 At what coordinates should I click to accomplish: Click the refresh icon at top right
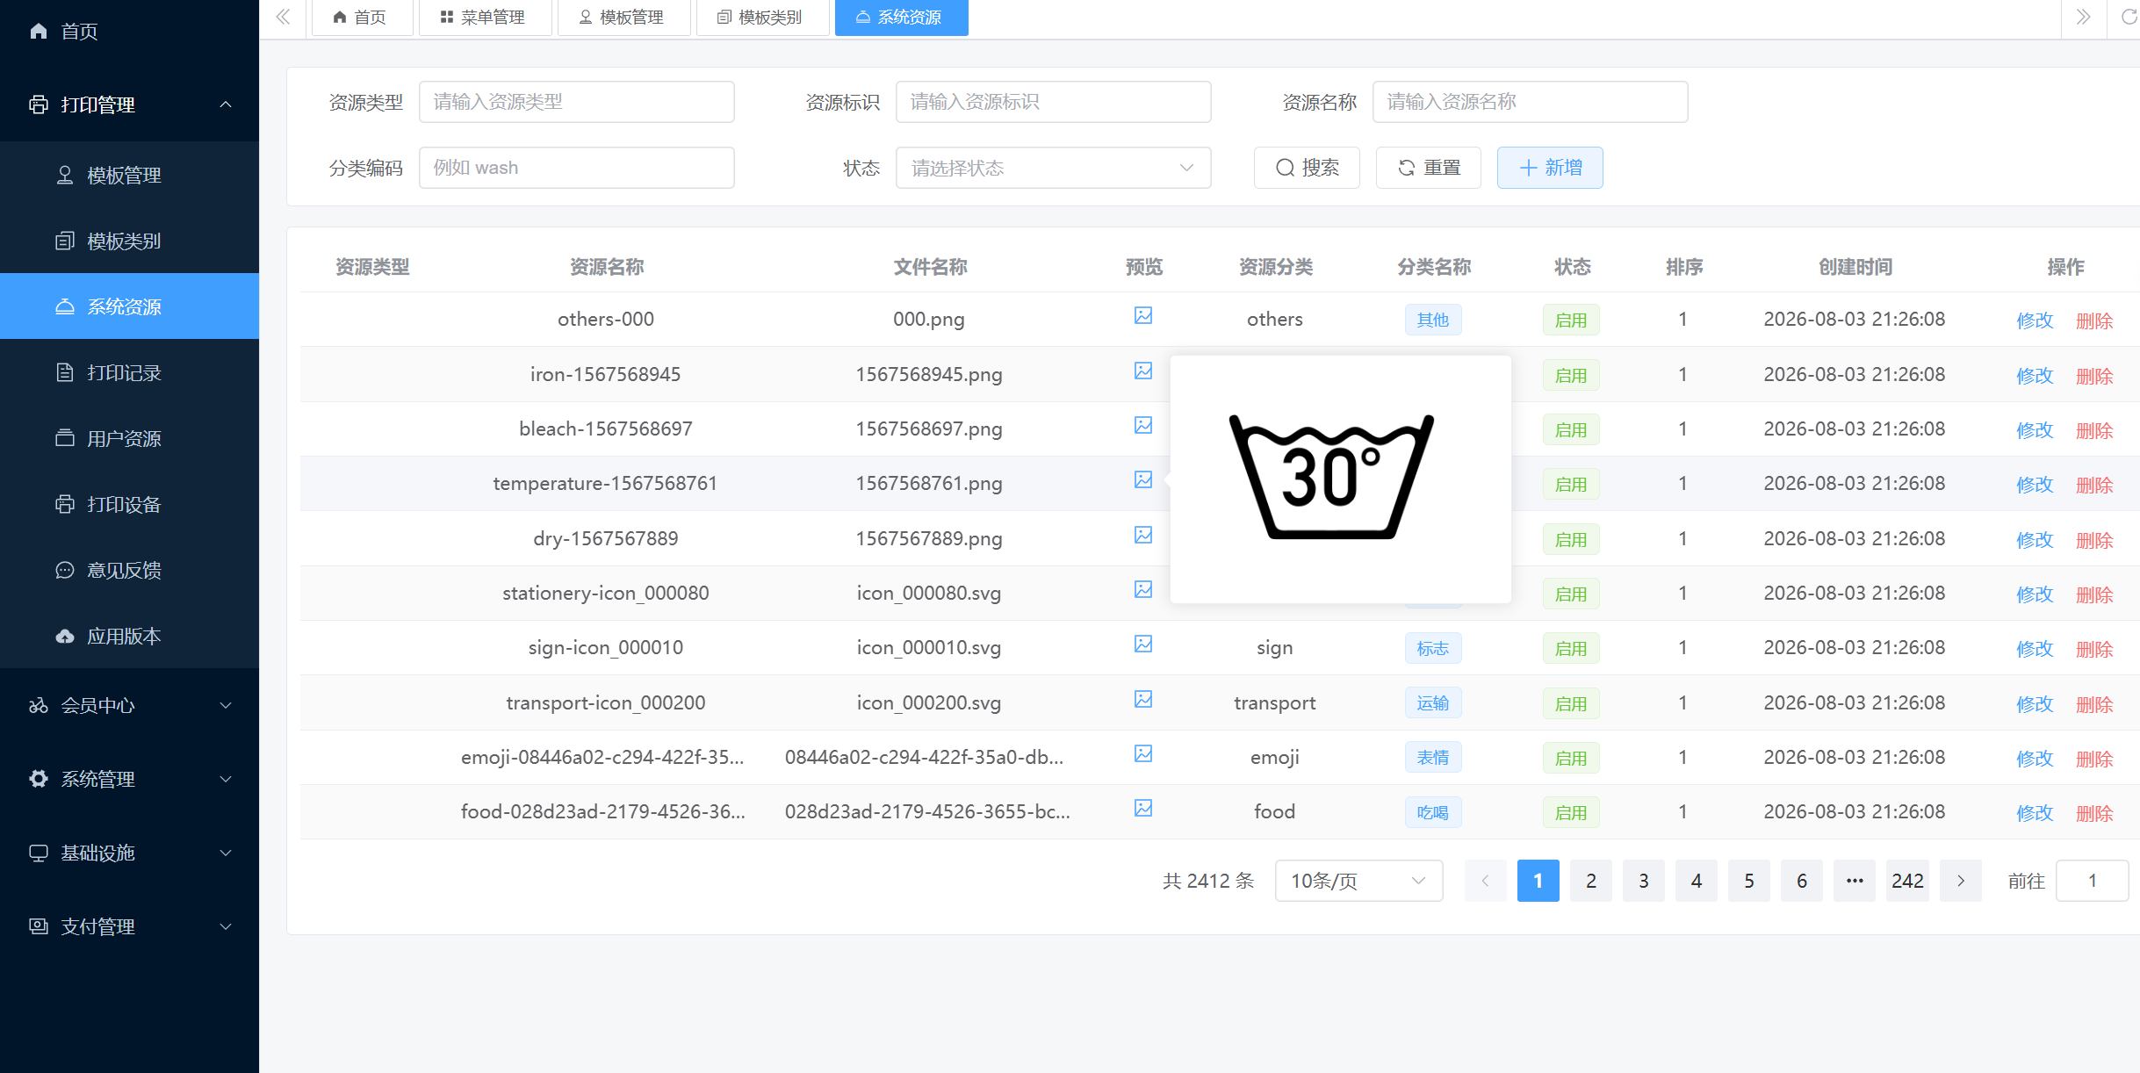click(x=2129, y=17)
